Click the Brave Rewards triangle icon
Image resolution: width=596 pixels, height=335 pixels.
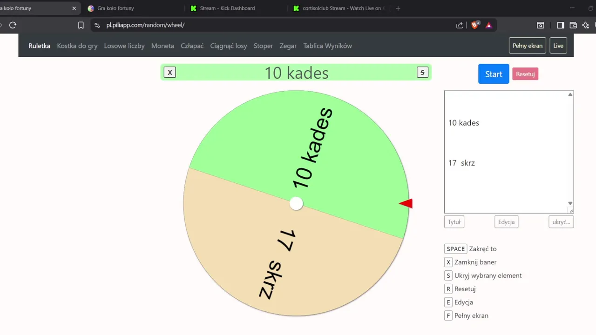488,25
